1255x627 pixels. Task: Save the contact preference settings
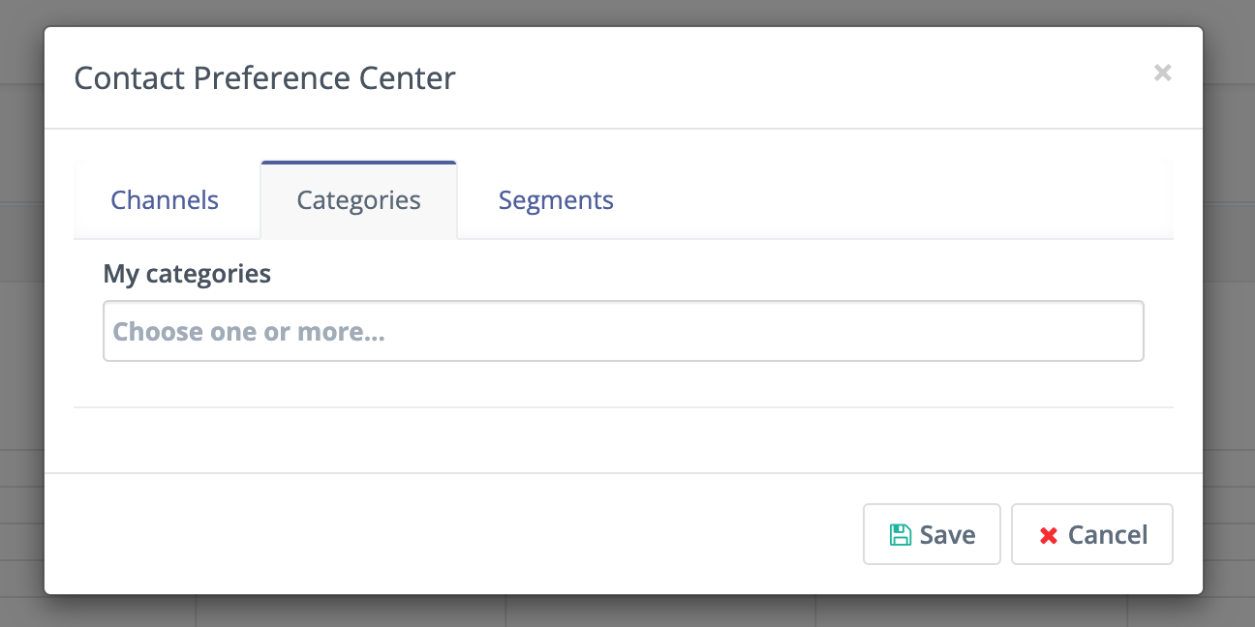pyautogui.click(x=932, y=533)
